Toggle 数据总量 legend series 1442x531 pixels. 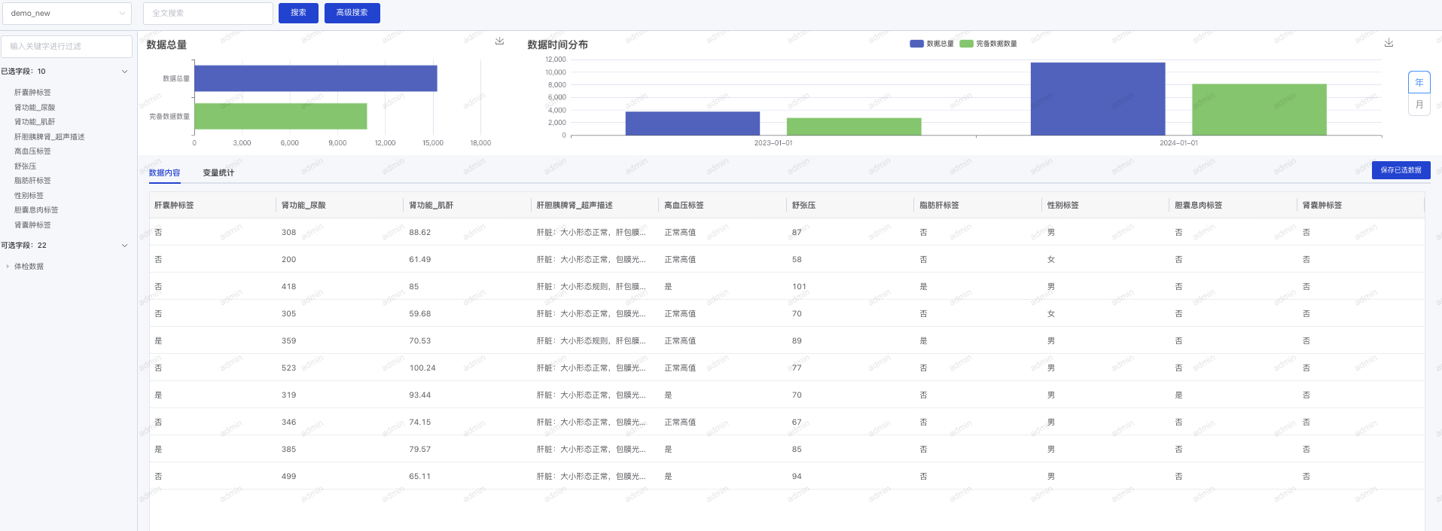pyautogui.click(x=931, y=44)
